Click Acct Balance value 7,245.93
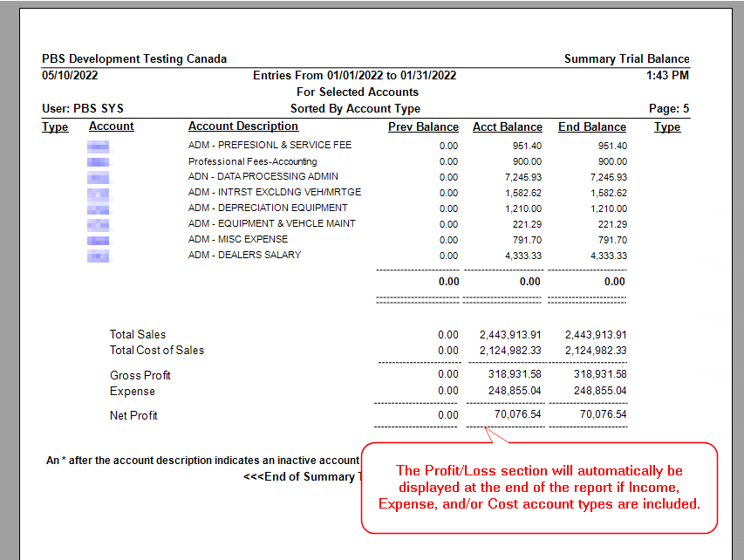Screen dimensions: 744x560 522,177
